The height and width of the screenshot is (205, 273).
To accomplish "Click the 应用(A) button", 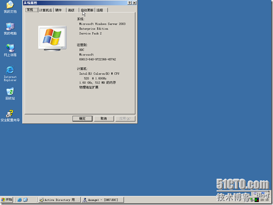I will [125, 119].
